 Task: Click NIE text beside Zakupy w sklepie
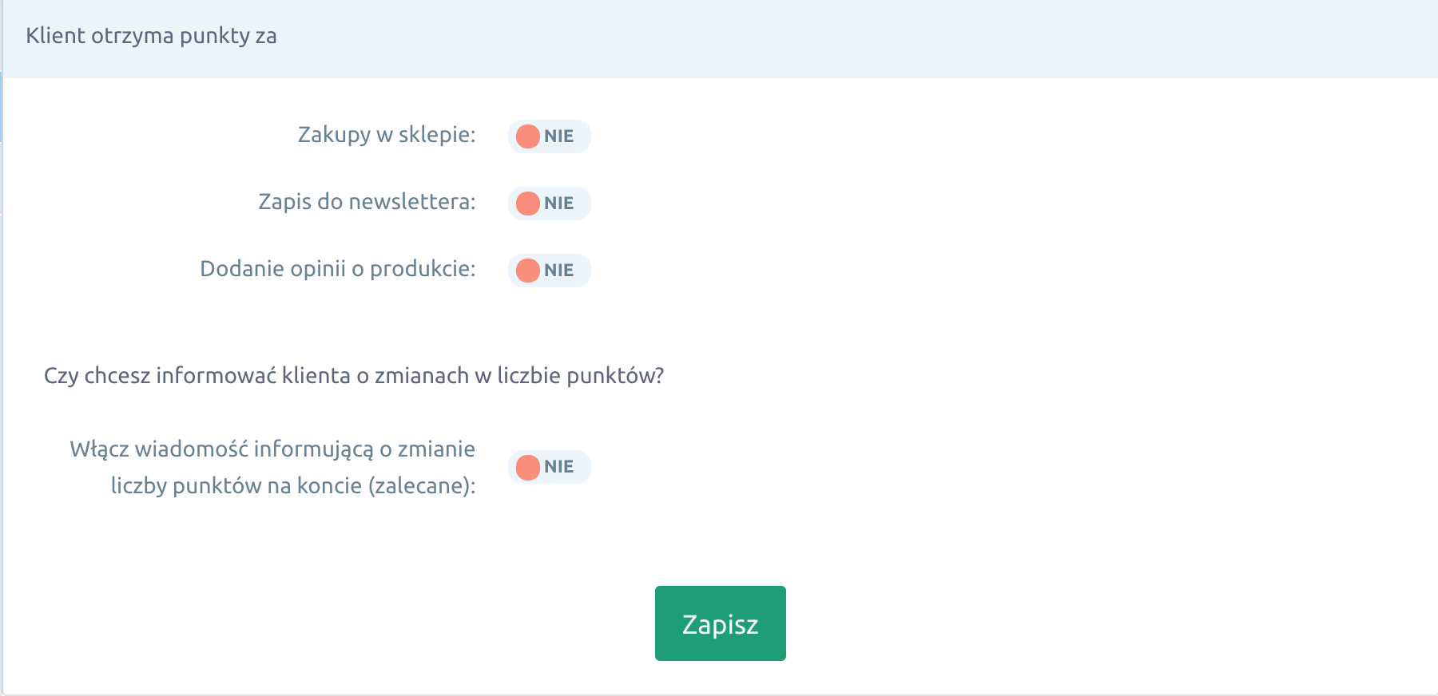pyautogui.click(x=559, y=136)
